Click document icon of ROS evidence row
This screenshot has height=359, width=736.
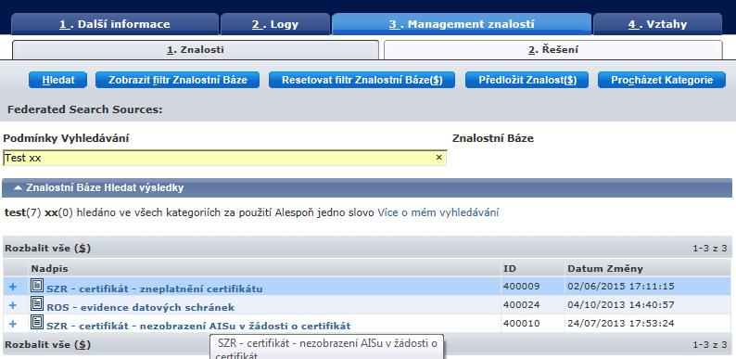[37, 304]
